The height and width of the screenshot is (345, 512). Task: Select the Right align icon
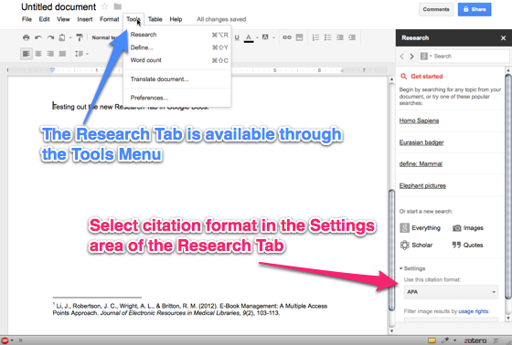50,54
